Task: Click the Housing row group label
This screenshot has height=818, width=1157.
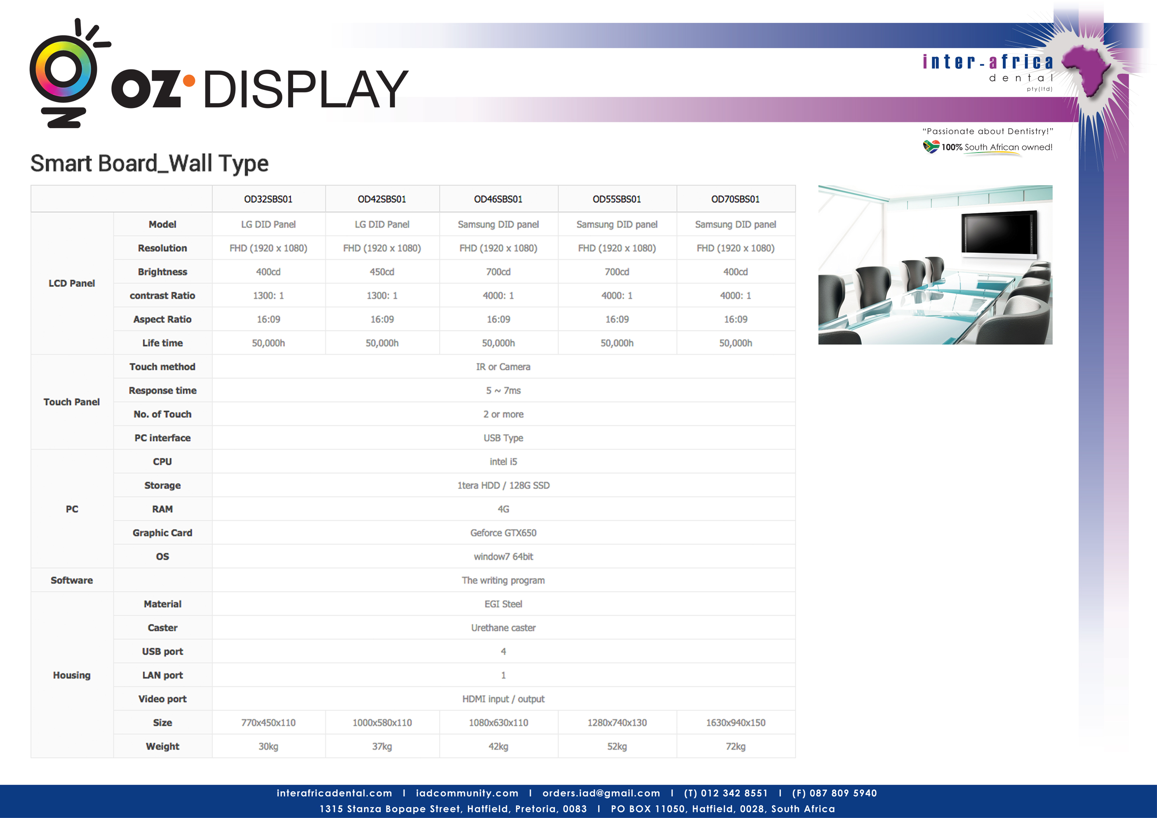Action: [72, 675]
